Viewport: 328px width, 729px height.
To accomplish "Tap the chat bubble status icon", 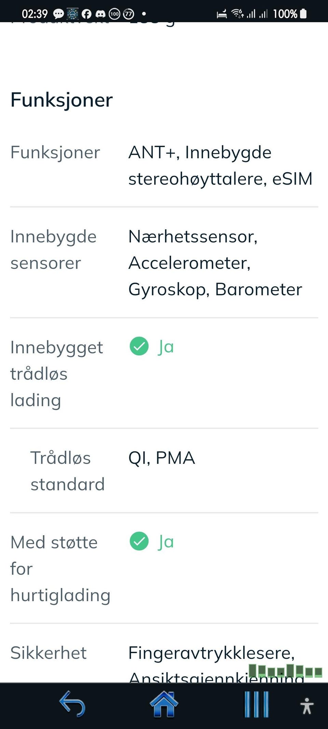I will point(58,14).
